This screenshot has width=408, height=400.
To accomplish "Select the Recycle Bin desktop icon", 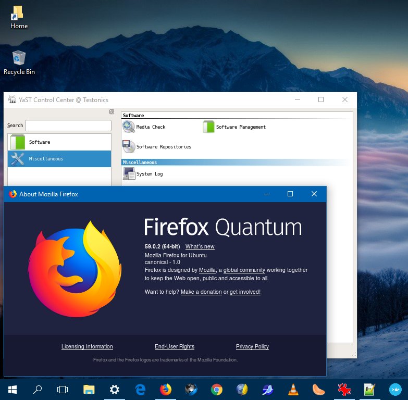I will pos(19,63).
